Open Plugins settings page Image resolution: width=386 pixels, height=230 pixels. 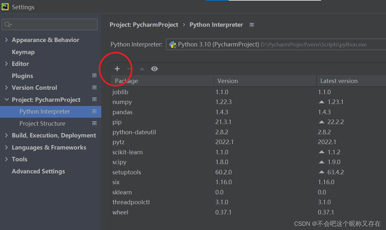pyautogui.click(x=22, y=76)
